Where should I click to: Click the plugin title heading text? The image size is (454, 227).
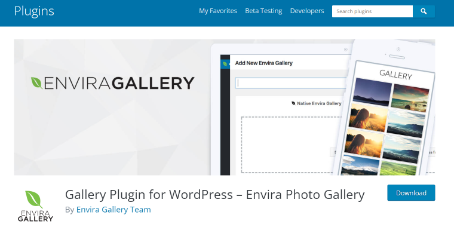tap(214, 195)
